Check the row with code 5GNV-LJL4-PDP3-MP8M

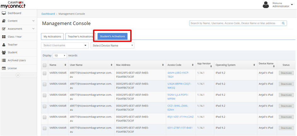click(x=44, y=95)
